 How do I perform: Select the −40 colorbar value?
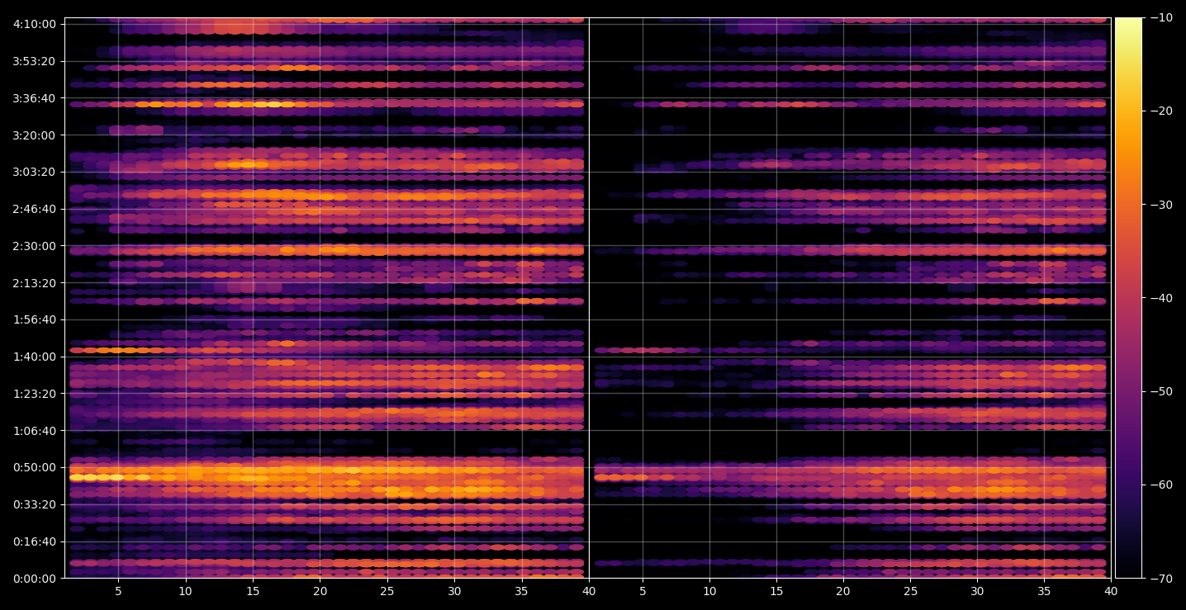tap(1160, 298)
